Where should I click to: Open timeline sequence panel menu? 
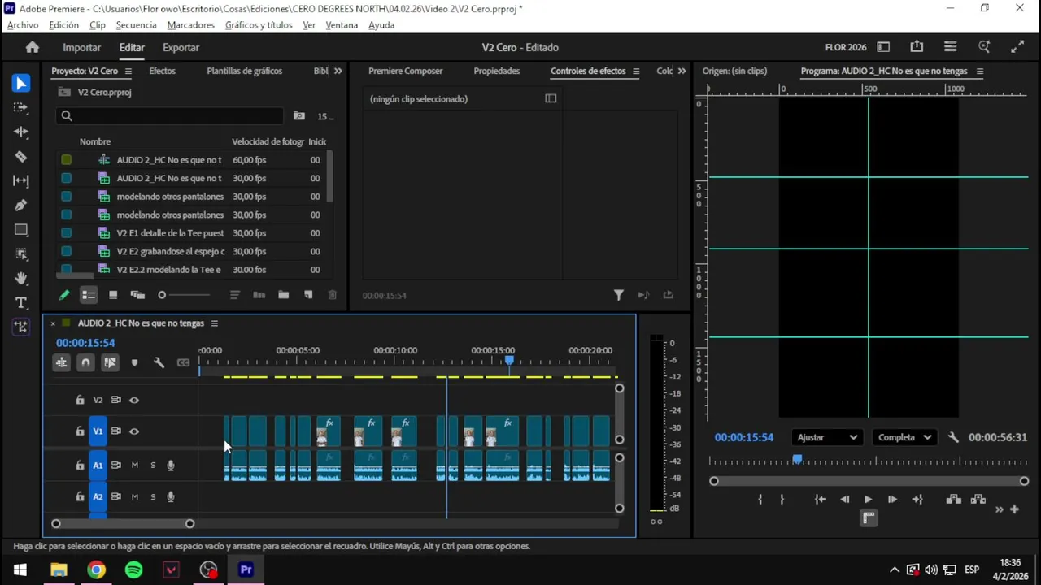[x=215, y=323]
